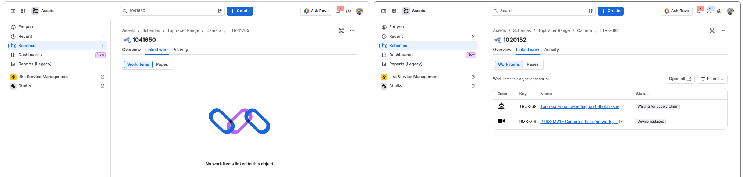Expand Recent in the 1020152 window sidebar
This screenshot has width=743, height=177.
click(473, 36)
